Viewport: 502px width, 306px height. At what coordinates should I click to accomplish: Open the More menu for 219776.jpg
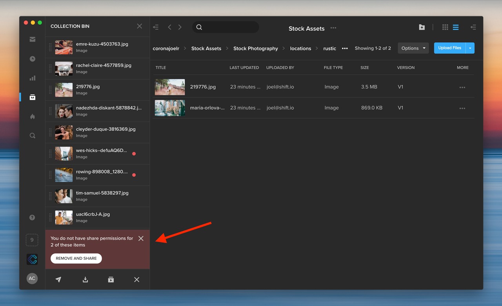(462, 87)
